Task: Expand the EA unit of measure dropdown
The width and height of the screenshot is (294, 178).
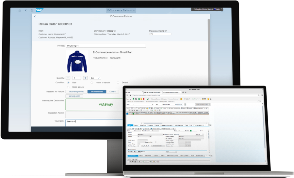Action: pos(95,78)
